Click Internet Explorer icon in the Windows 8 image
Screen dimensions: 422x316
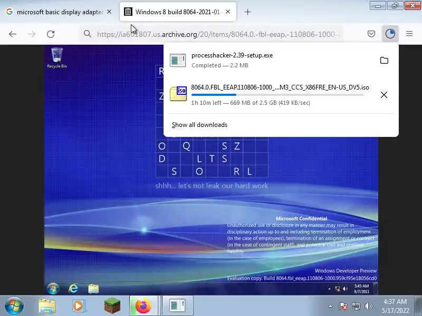pos(73,289)
